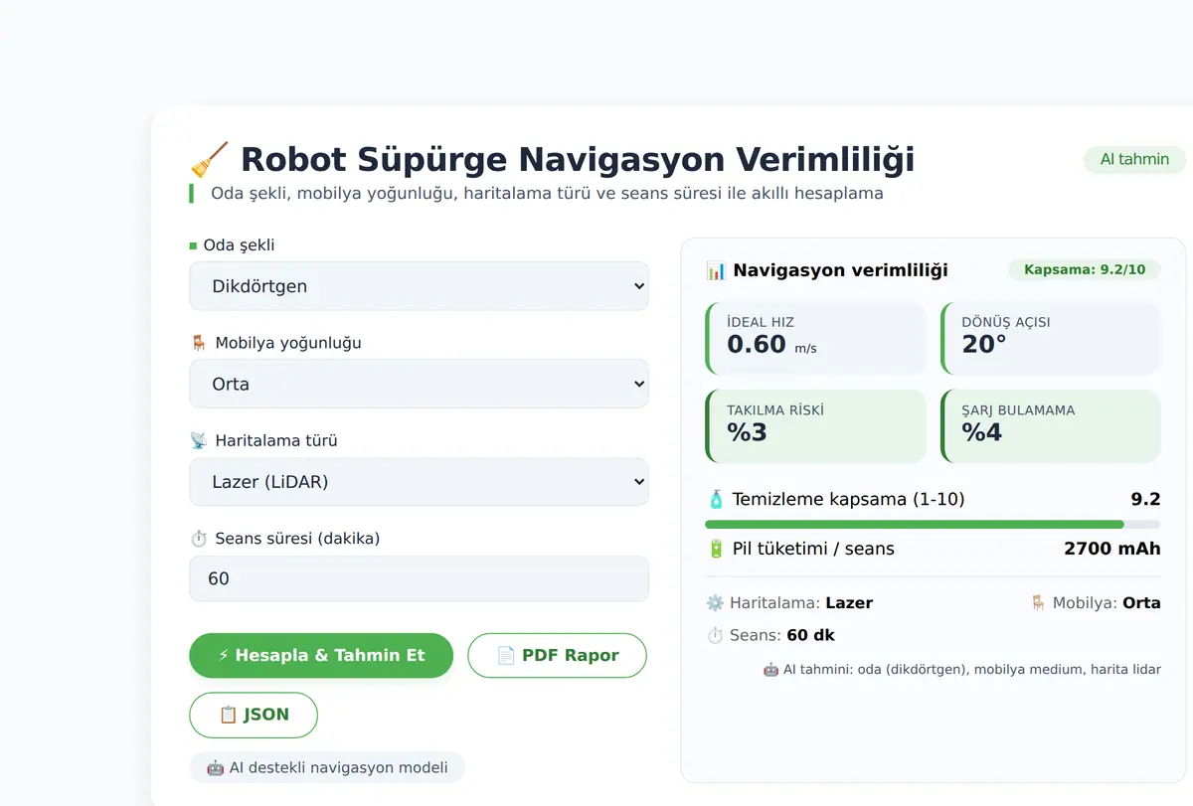
Task: Click the ŞARJ BULAMAMA %4 card
Action: pos(1050,426)
